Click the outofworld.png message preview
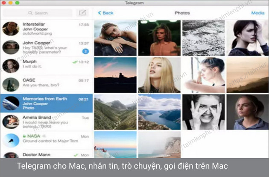 point(37,33)
